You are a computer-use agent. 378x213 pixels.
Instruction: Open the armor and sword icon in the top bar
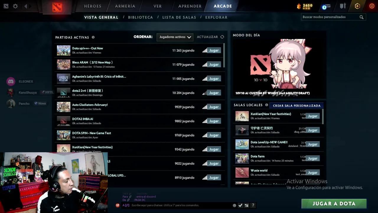(343, 6)
